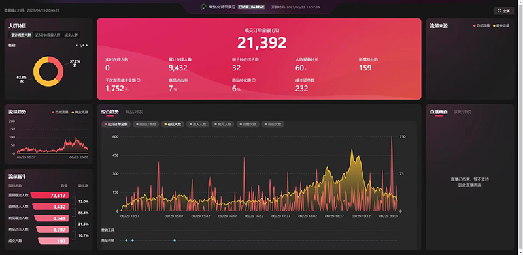Click the 09/29 19:12 axis label
The width and height of the screenshot is (523, 255).
click(x=362, y=216)
